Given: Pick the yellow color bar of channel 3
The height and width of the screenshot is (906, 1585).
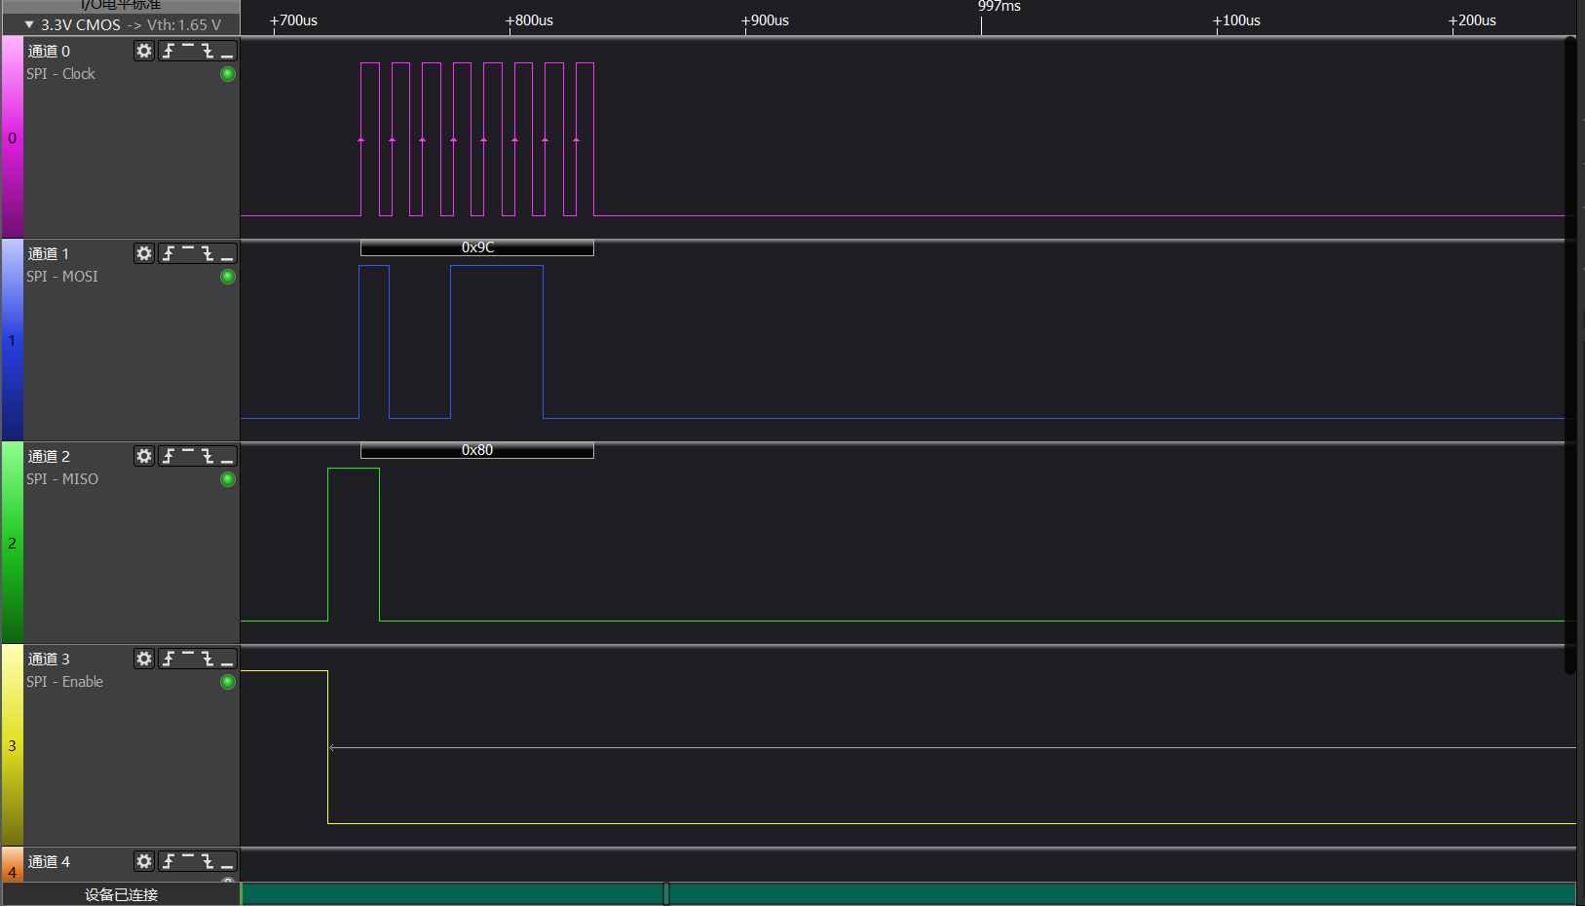Looking at the screenshot, I should [12, 745].
